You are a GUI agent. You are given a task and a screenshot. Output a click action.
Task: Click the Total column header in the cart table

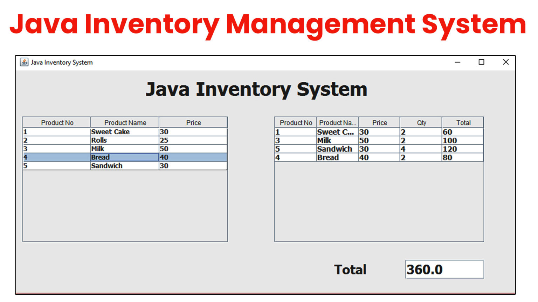463,123
